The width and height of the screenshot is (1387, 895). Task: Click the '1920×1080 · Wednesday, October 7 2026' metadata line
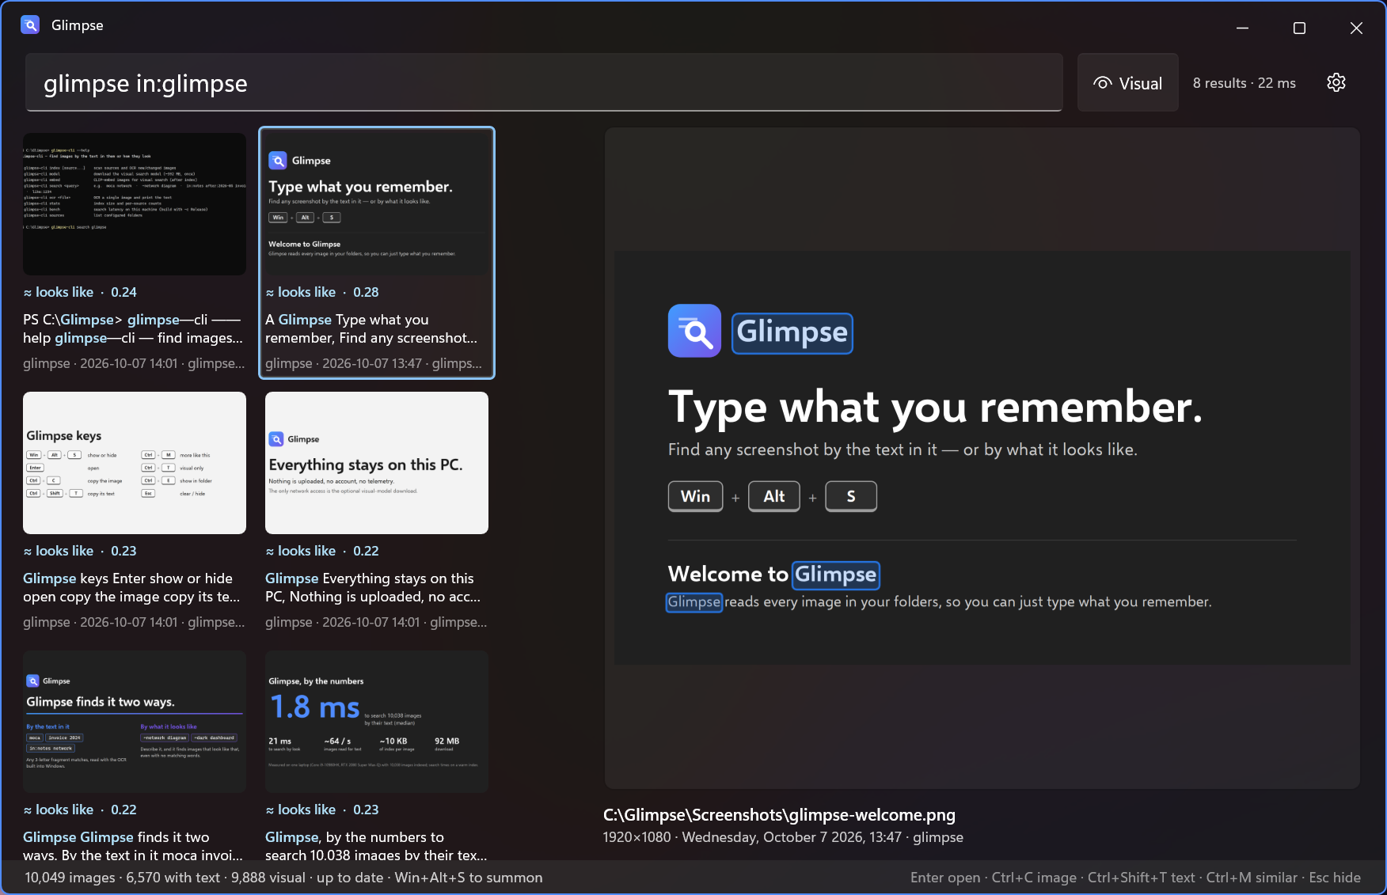[x=783, y=837]
